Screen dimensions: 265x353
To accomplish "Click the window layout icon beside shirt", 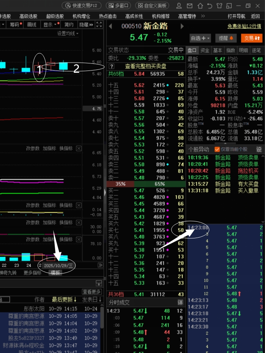I will click(229, 6).
